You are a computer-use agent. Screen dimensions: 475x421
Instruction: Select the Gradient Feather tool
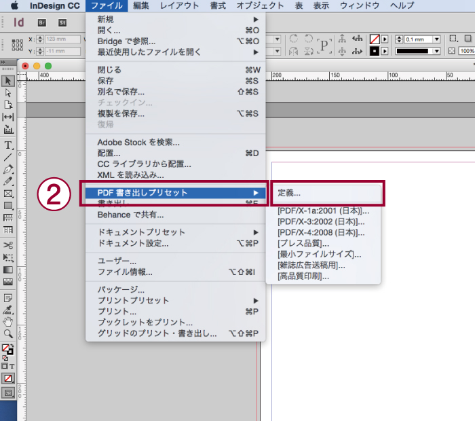(x=8, y=282)
